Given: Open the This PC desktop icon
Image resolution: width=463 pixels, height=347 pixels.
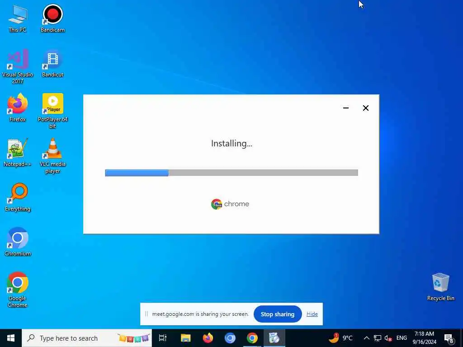Looking at the screenshot, I should [x=18, y=19].
